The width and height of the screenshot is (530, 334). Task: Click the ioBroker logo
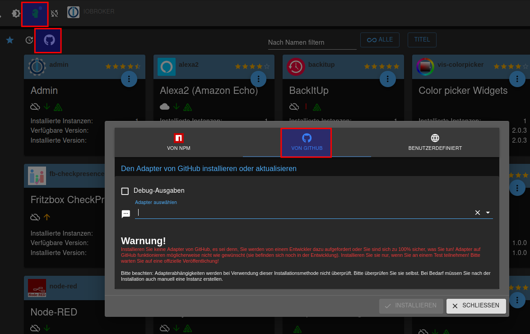tap(73, 12)
